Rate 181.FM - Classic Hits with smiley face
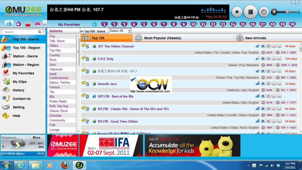The image size is (302, 170). 274,109
